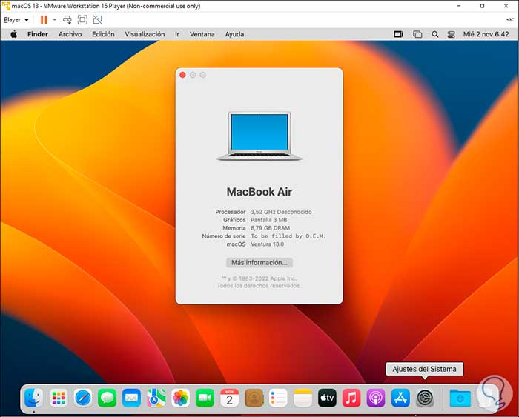This screenshot has width=519, height=417.
Task: Send Ctrl+Alt+Del to the VM
Action: 67,20
